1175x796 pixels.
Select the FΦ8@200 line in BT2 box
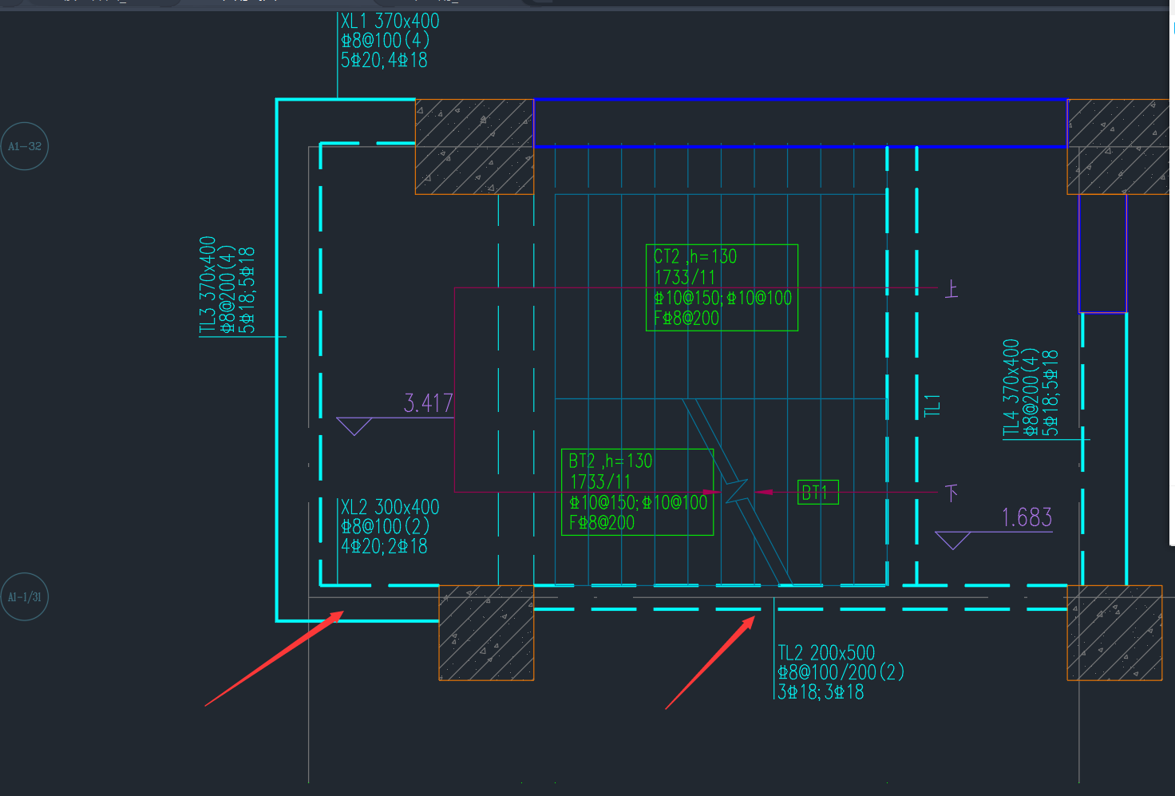click(602, 523)
